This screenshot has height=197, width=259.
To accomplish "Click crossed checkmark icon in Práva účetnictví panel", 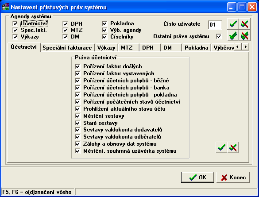I will (233, 147).
